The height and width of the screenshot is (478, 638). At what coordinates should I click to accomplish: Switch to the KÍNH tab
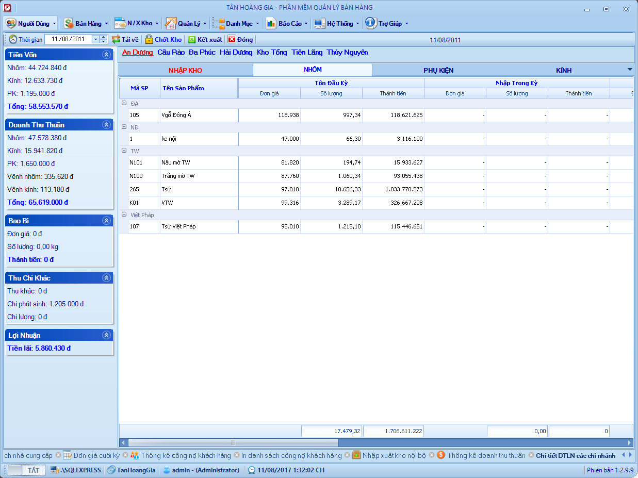point(564,70)
